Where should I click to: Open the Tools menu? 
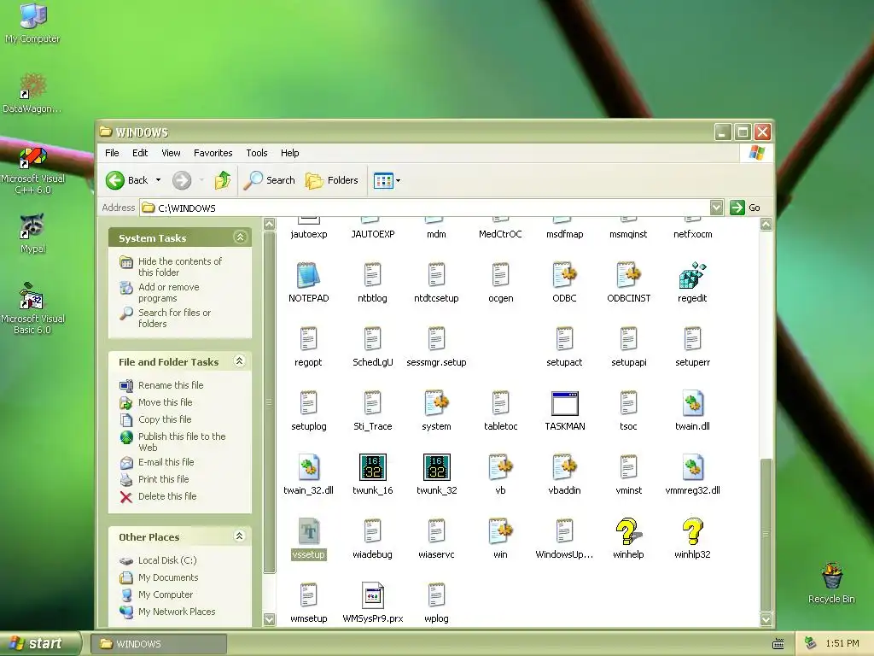pos(257,153)
